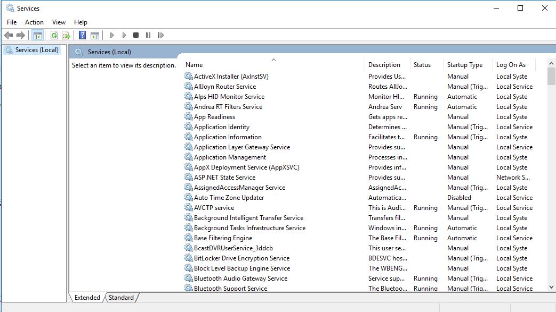Open the View menu
Viewport: 556px width, 312px height.
(x=59, y=22)
